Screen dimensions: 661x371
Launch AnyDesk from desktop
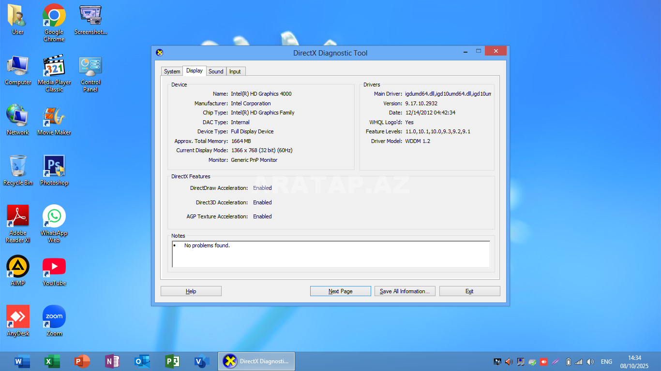18,320
